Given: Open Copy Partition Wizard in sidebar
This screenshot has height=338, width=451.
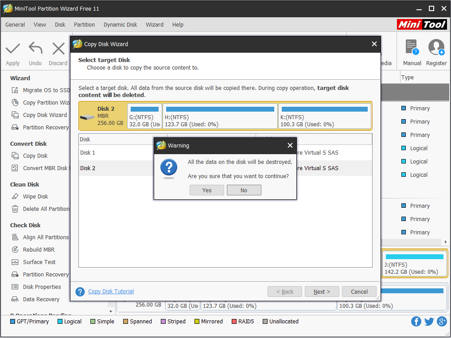Looking at the screenshot, I should click(x=41, y=103).
